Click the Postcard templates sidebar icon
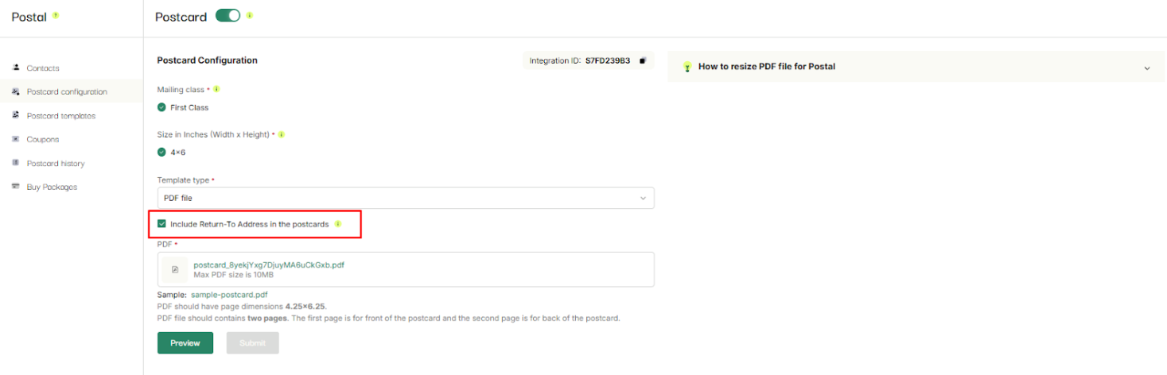The width and height of the screenshot is (1167, 375). 16,115
